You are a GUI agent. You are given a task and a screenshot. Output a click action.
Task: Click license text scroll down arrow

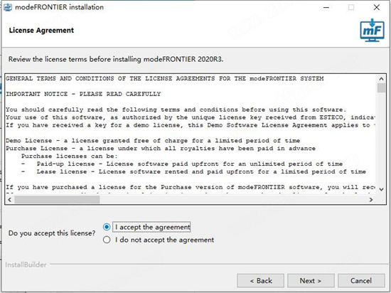pyautogui.click(x=381, y=189)
